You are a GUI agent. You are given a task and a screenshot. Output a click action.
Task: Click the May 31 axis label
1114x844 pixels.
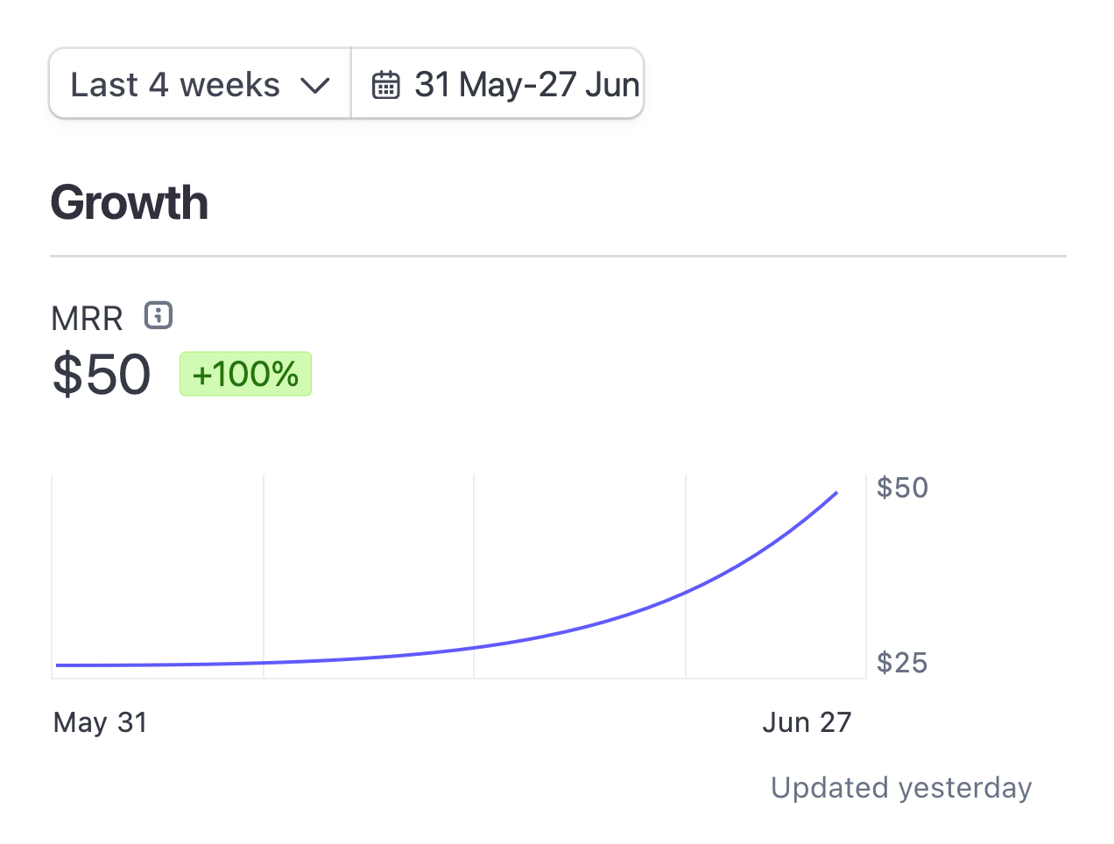coord(101,722)
